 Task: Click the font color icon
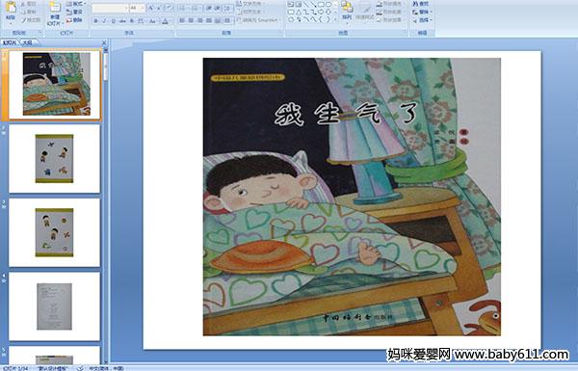(165, 21)
